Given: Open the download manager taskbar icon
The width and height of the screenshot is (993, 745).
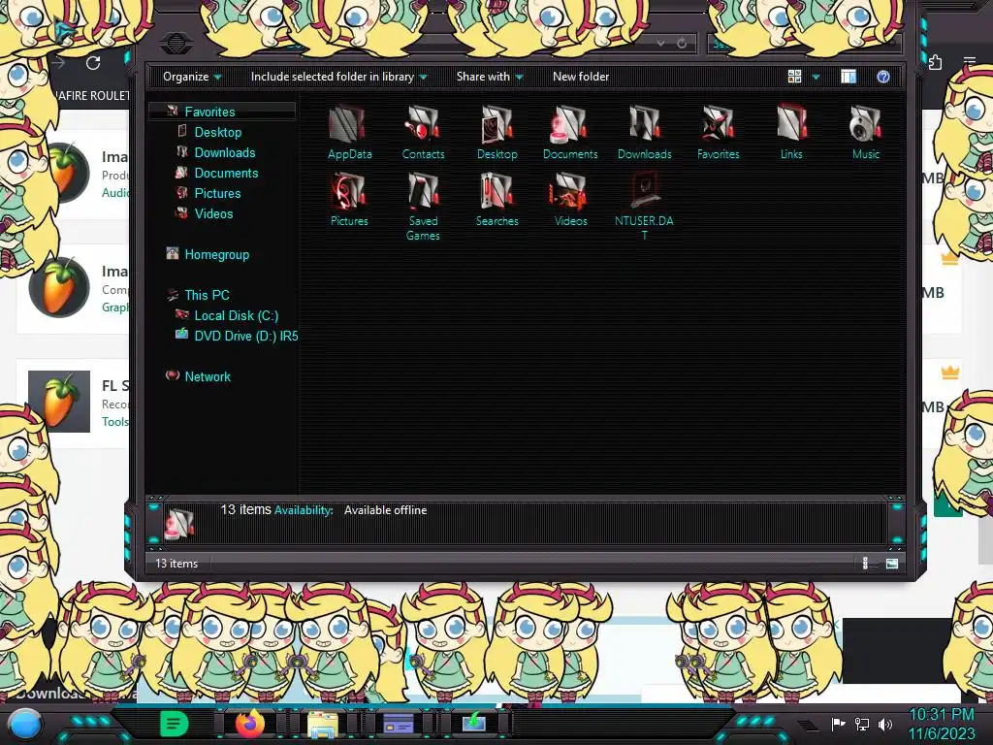Looking at the screenshot, I should [x=473, y=724].
